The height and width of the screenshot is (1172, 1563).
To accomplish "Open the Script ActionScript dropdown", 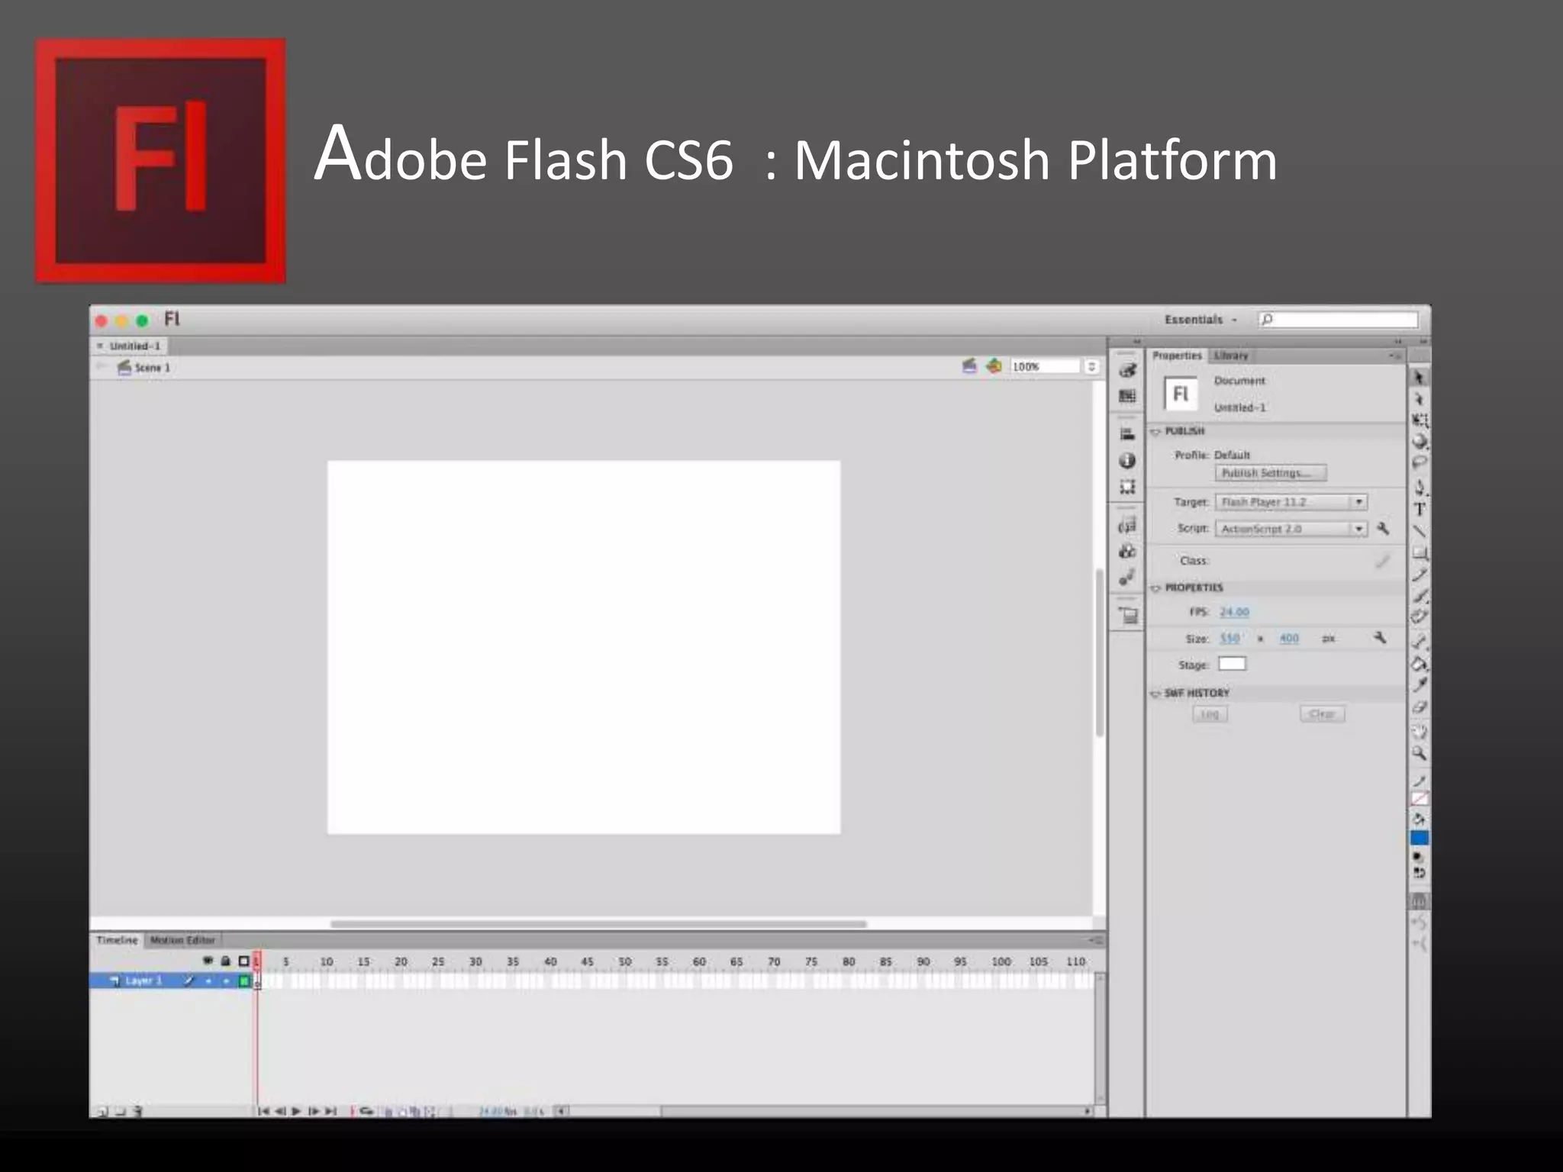I will tap(1358, 528).
